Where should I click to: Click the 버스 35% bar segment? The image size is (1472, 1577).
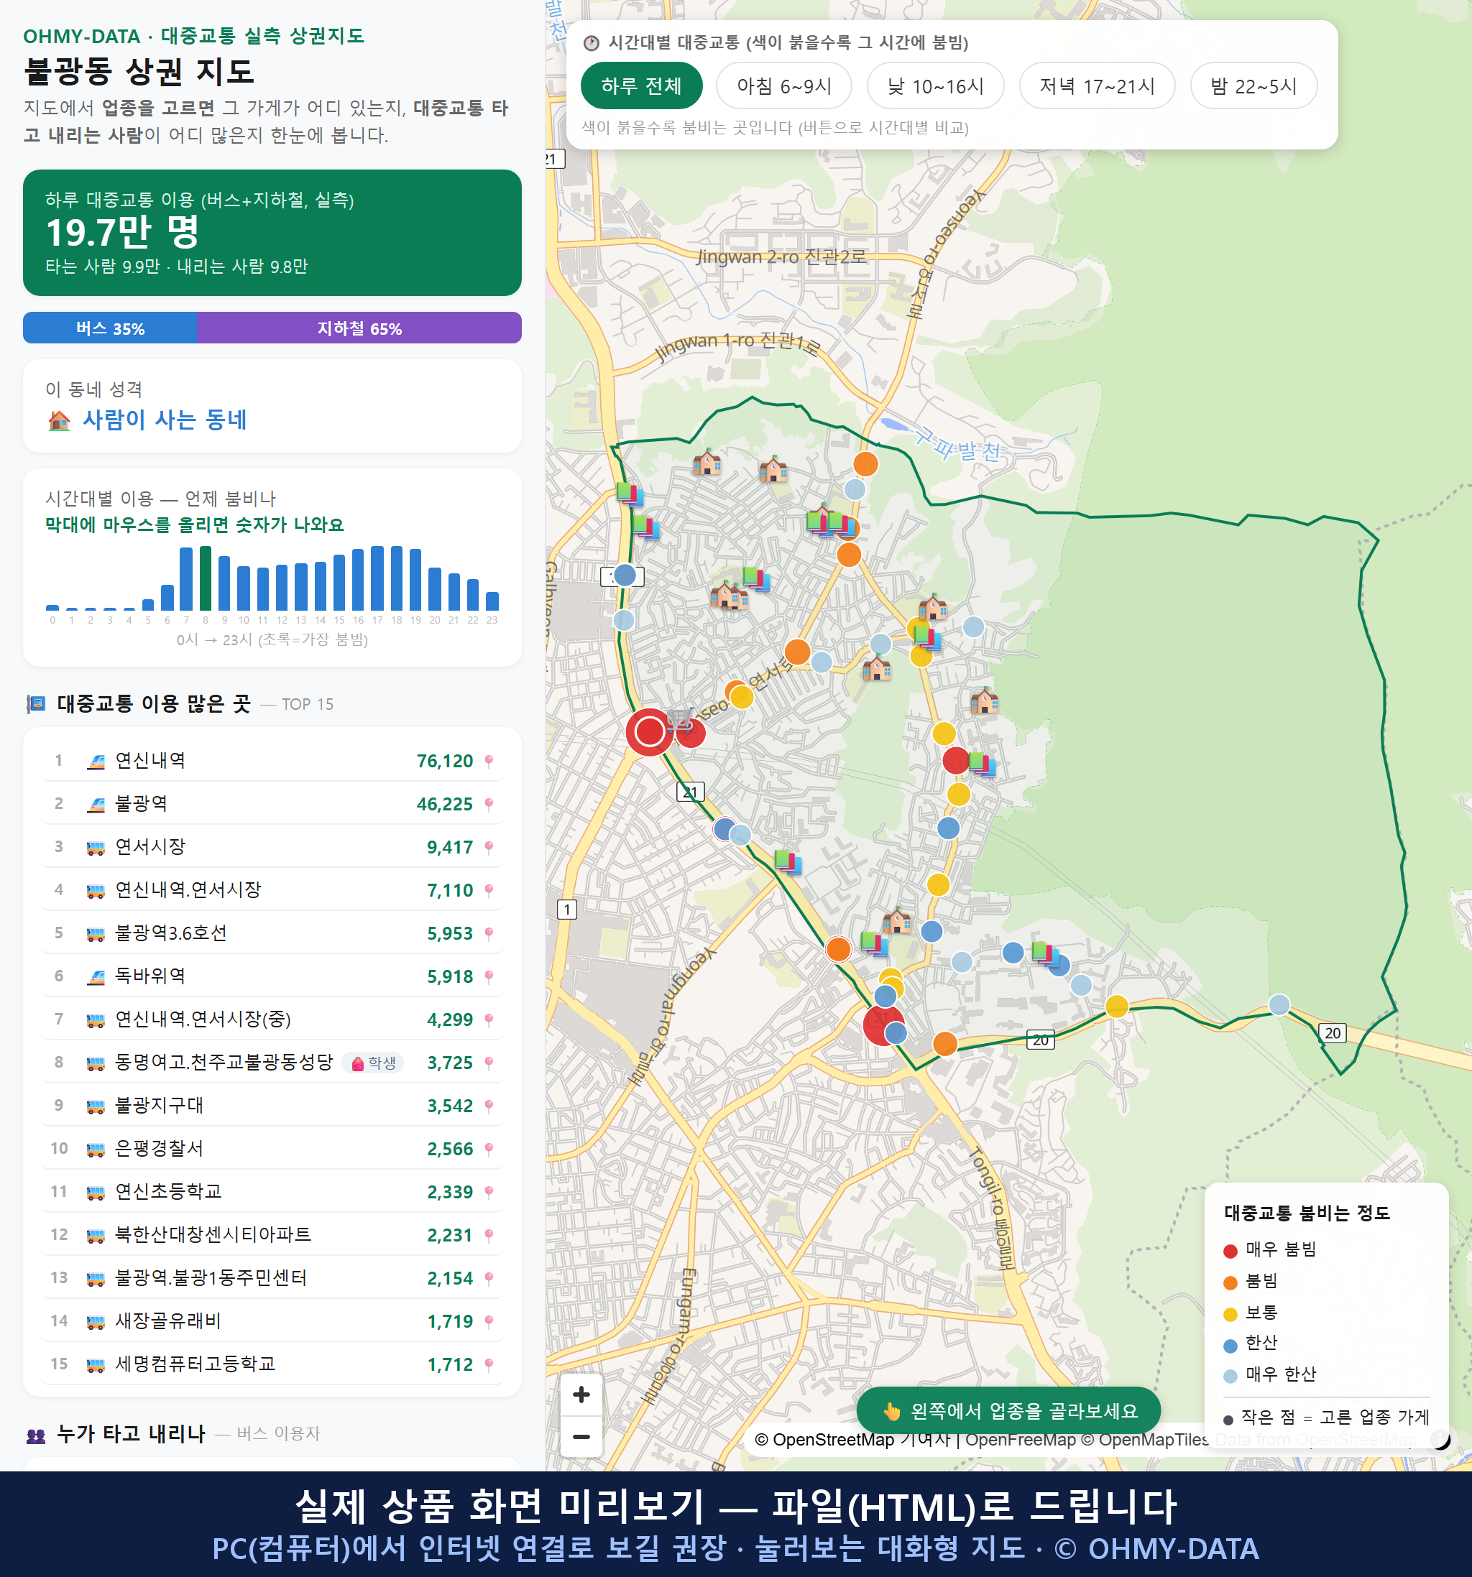pos(109,328)
